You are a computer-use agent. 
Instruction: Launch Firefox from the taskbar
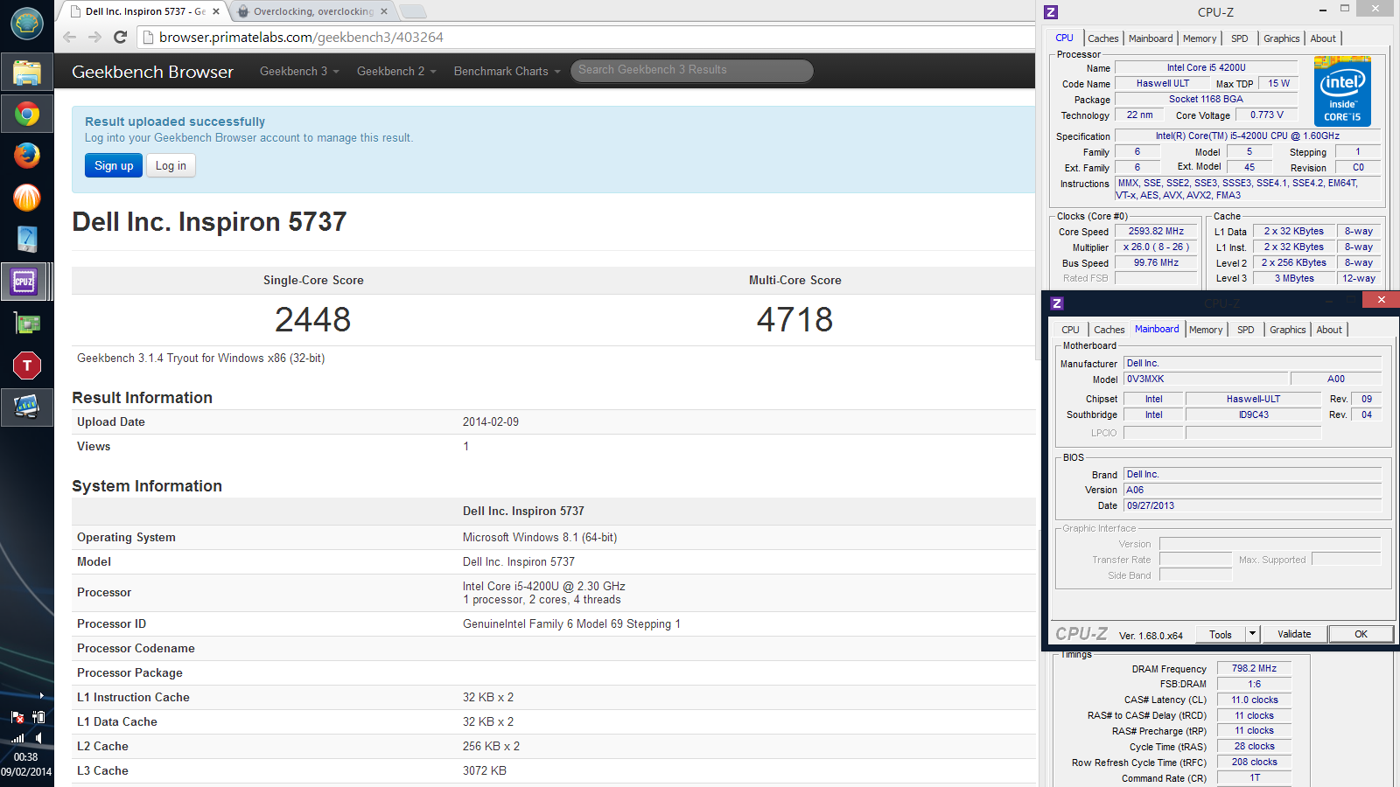(x=27, y=156)
